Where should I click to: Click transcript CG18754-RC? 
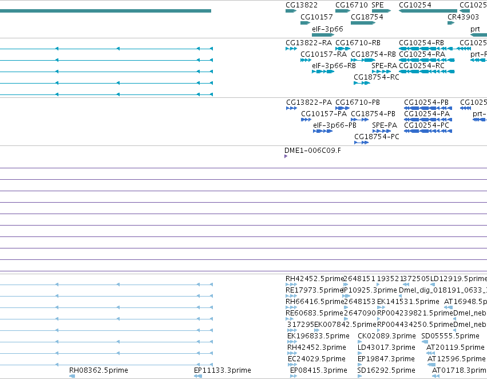[377, 77]
